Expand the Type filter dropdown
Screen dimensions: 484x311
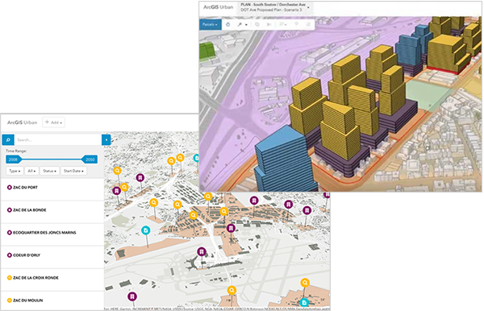[x=15, y=171]
